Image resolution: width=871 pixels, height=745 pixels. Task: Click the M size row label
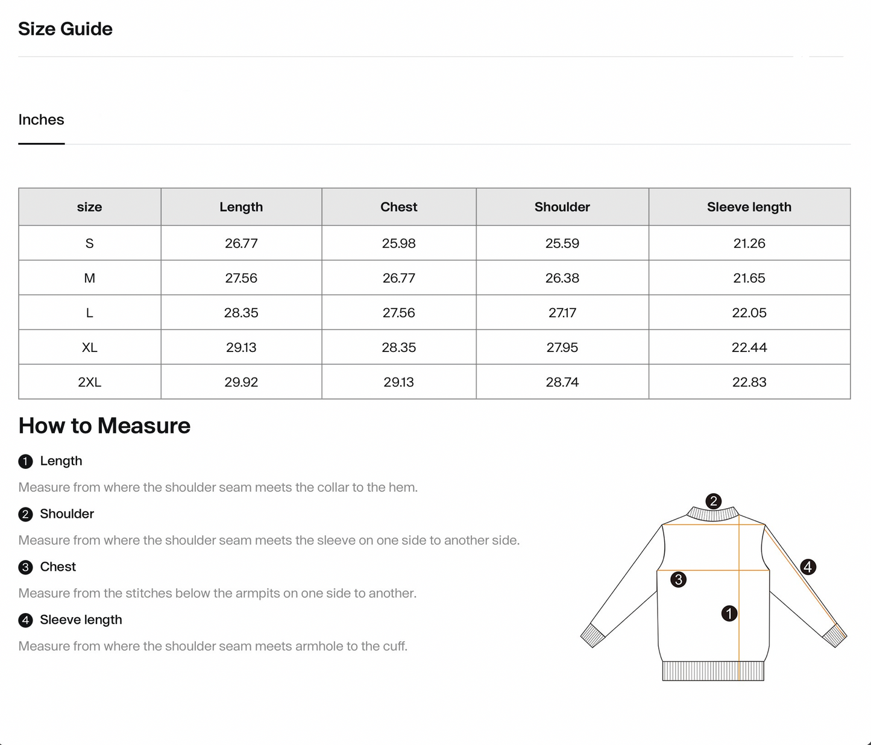pyautogui.click(x=89, y=278)
